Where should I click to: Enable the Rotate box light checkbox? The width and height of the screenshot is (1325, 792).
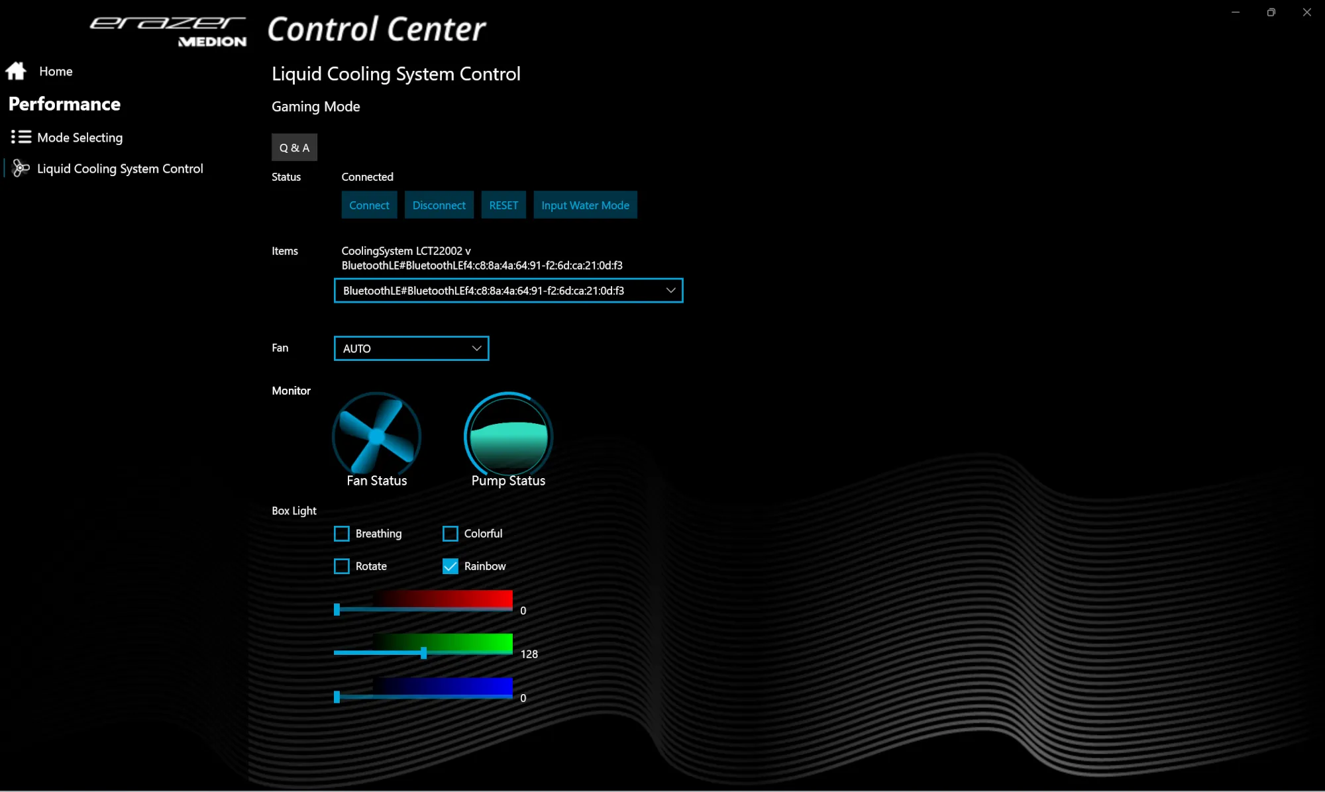point(343,566)
